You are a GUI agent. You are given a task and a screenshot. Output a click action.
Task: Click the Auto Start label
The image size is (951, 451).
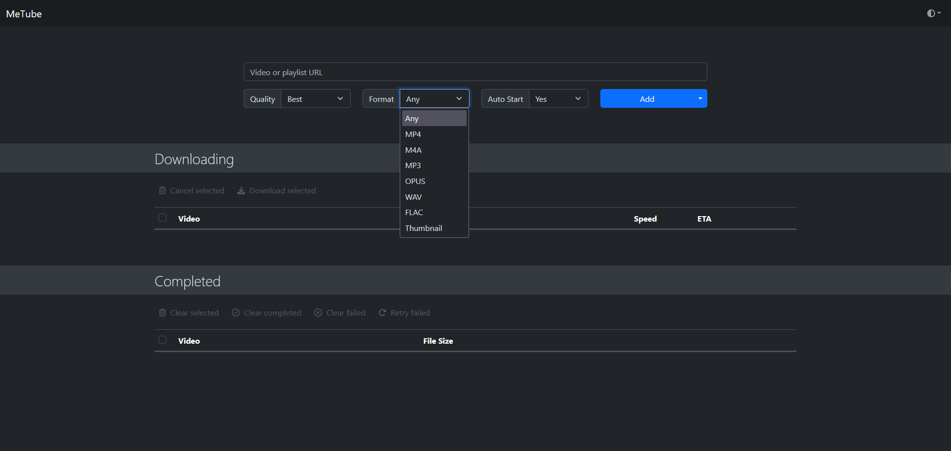[x=505, y=98]
